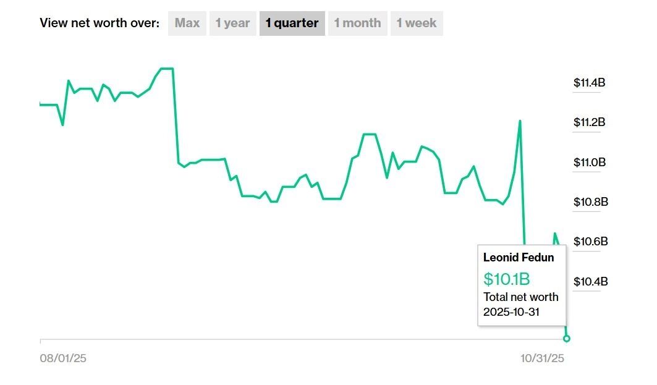Select the Max time range
This screenshot has width=657, height=385.
[x=187, y=23]
